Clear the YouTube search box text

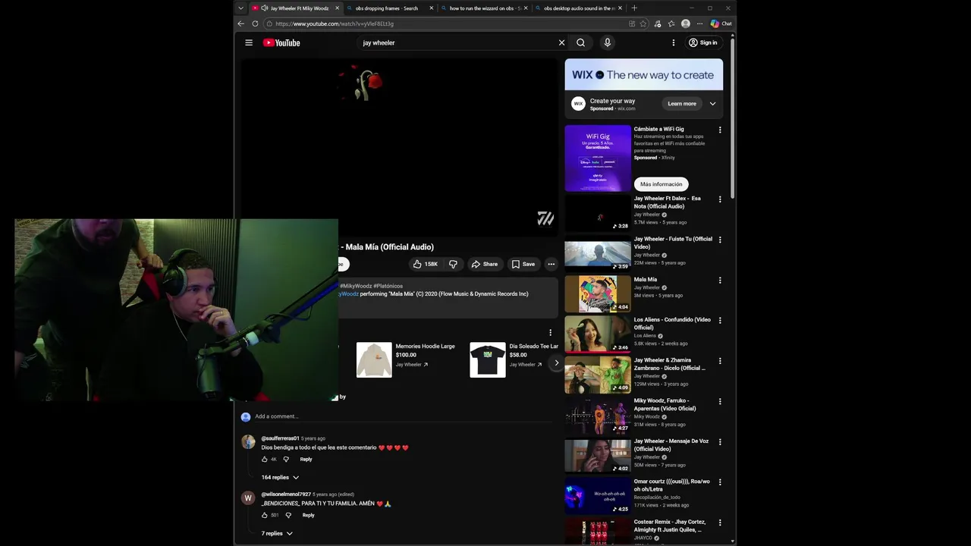point(561,42)
